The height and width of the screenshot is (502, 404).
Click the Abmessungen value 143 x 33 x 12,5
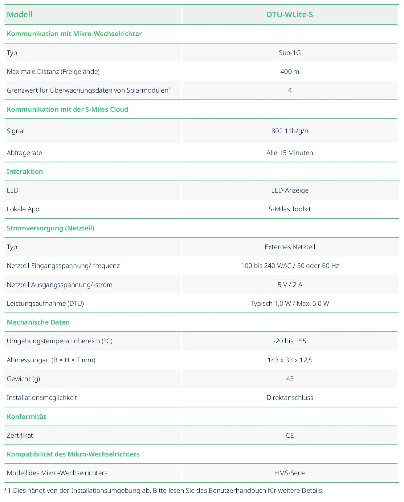tap(290, 360)
